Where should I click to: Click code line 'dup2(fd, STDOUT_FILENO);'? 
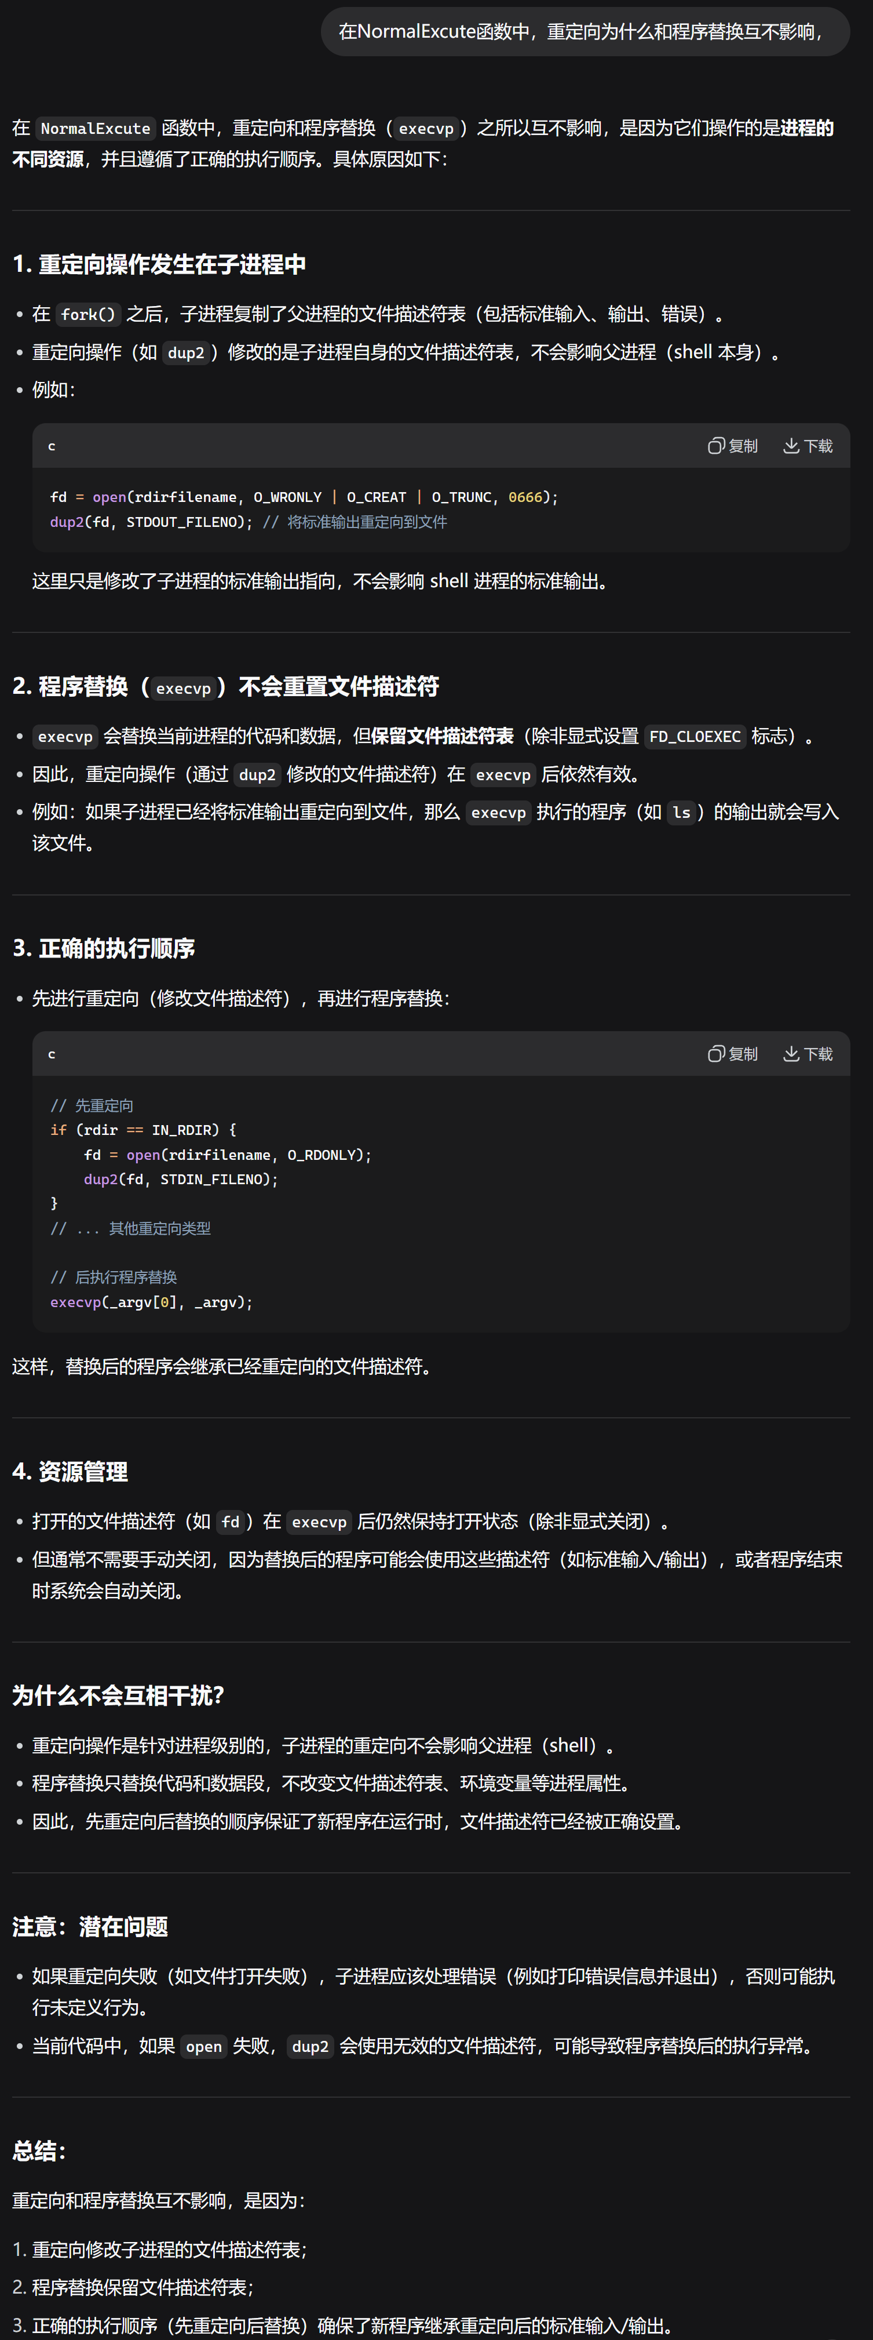[x=152, y=522]
